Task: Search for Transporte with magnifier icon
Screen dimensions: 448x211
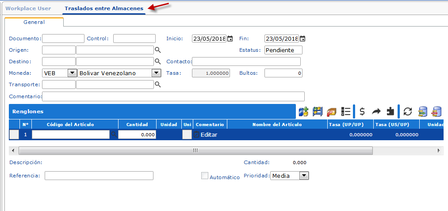Action: 158,84
